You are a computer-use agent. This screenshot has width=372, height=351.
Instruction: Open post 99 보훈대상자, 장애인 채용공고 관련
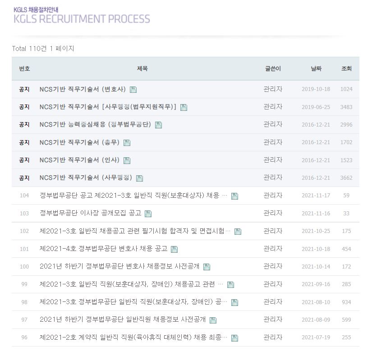coord(131,284)
